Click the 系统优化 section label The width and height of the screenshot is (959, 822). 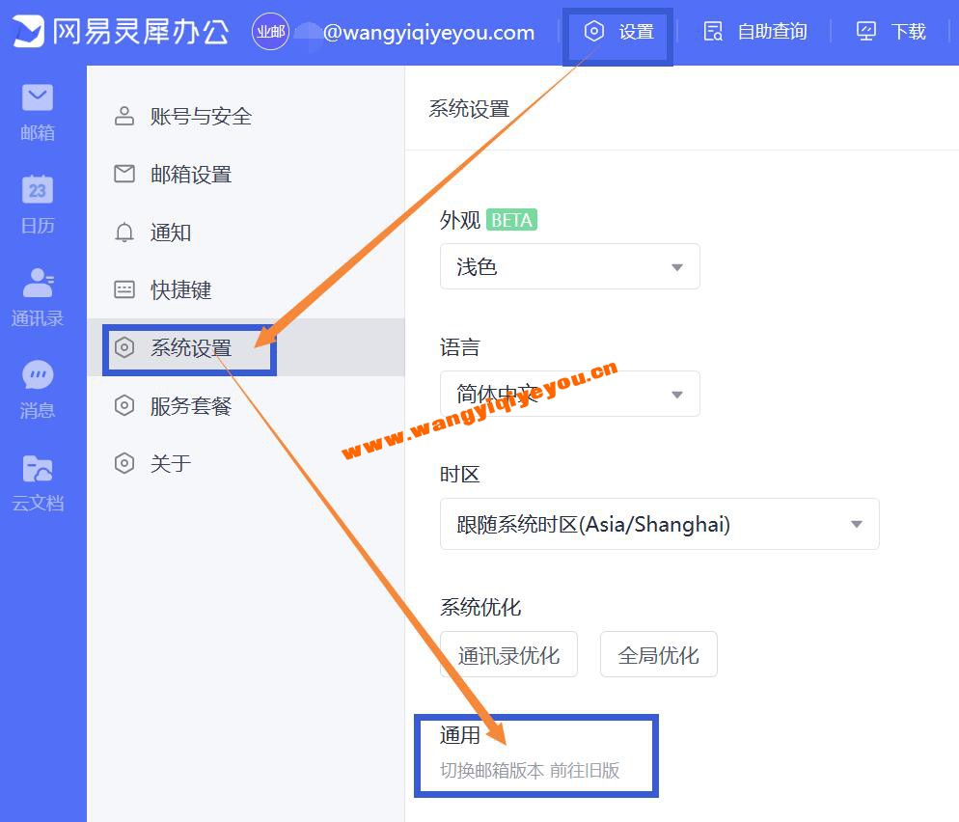tap(480, 607)
